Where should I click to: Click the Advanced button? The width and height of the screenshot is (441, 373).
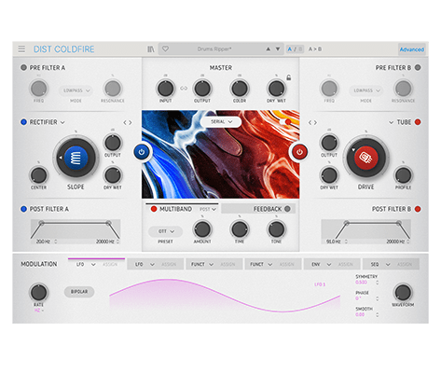click(x=412, y=49)
